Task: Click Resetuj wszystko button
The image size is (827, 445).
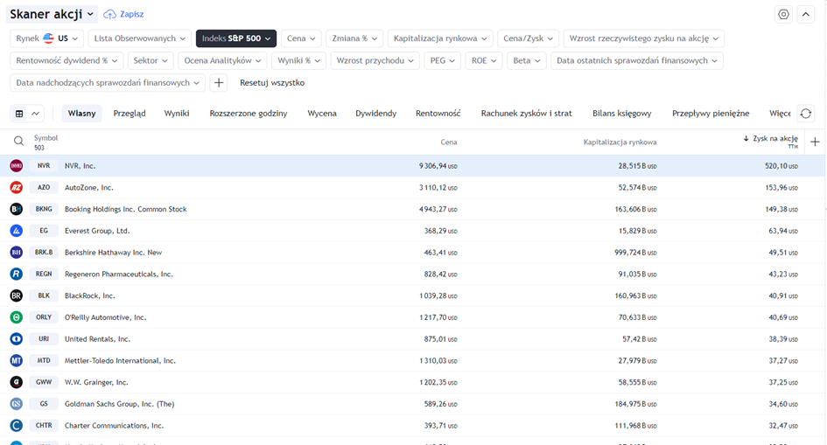Action: (x=272, y=83)
